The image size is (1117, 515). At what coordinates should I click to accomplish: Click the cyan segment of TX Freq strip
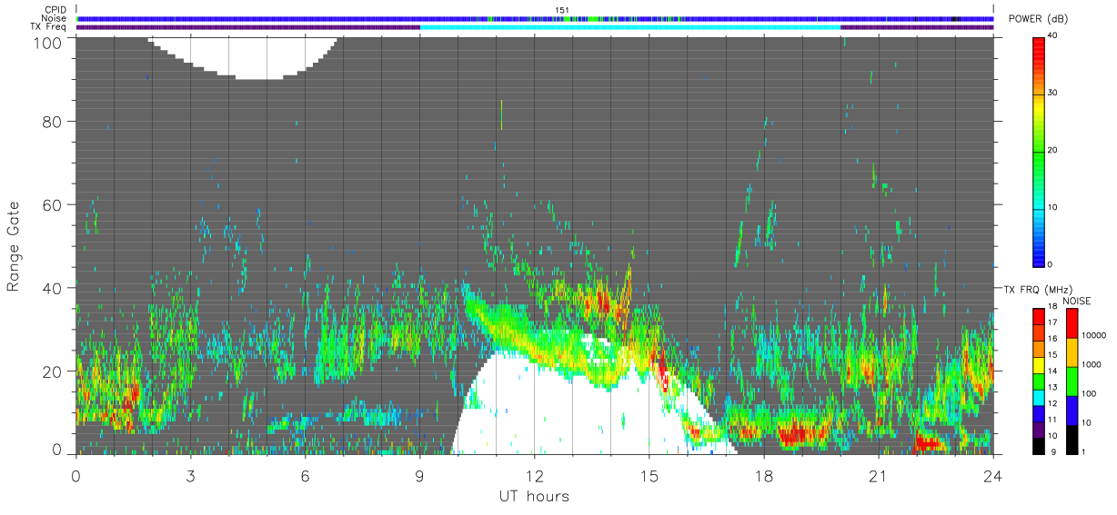(630, 27)
